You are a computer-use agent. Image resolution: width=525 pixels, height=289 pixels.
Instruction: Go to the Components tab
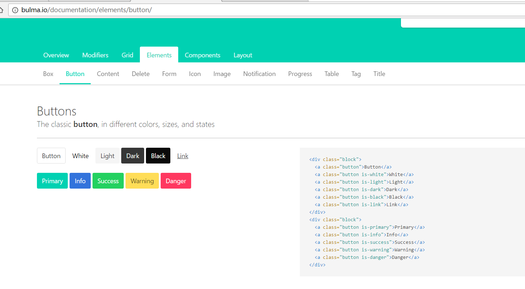coord(203,55)
